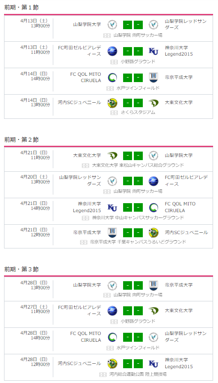Open 河内SCジュベニール team link in 第3節
This screenshot has width=218, height=383.
tap(79, 363)
